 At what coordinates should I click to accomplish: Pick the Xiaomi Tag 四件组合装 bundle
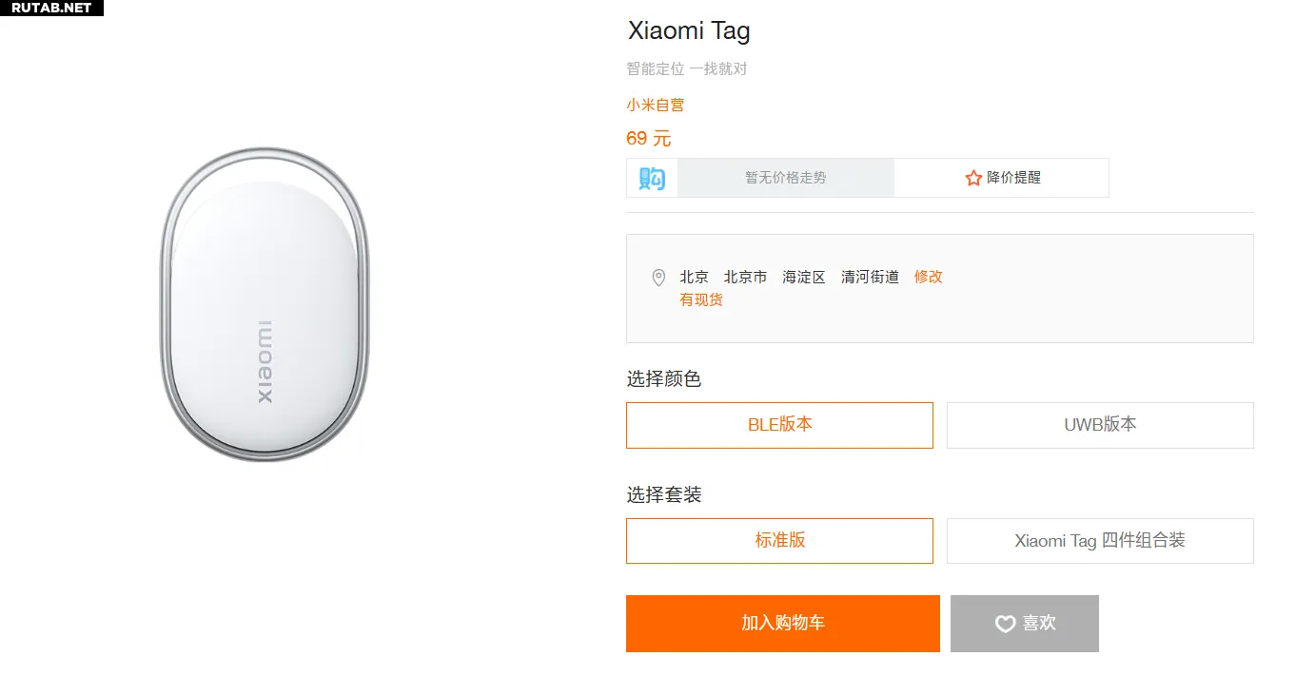pos(1100,541)
